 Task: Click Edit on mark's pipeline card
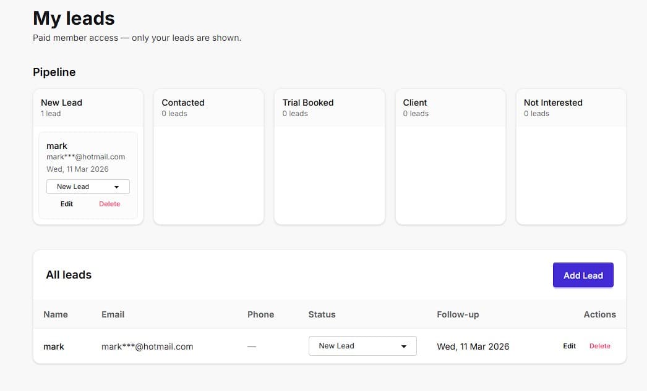click(x=66, y=203)
